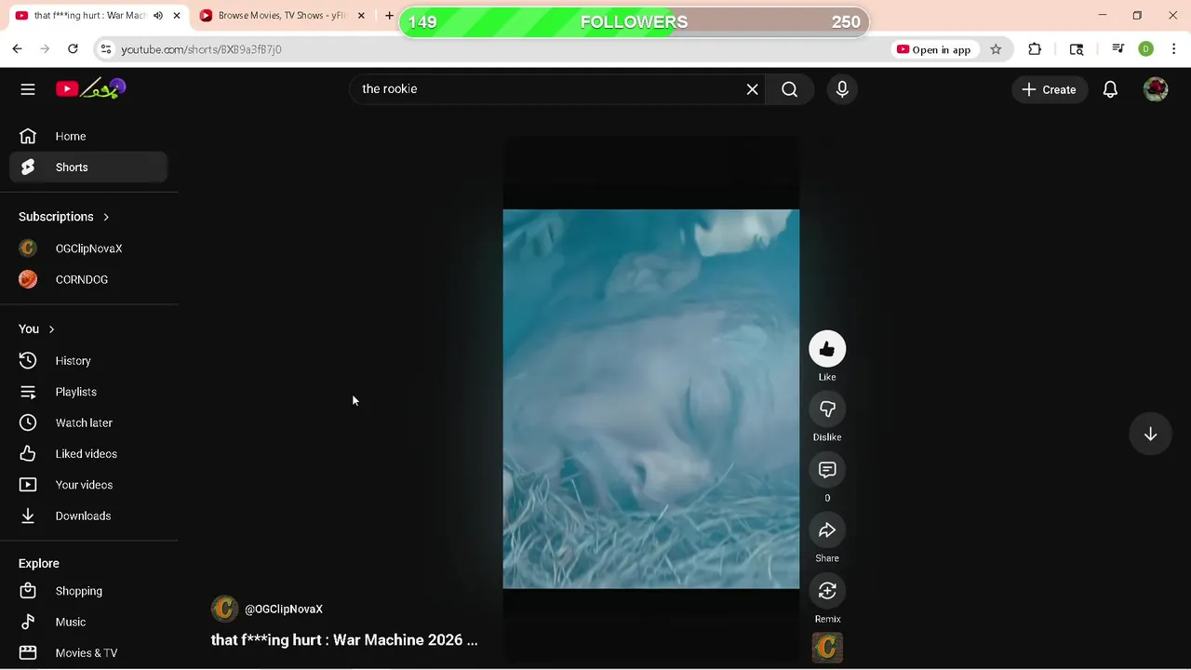Start voice search with the microphone

[x=842, y=89]
